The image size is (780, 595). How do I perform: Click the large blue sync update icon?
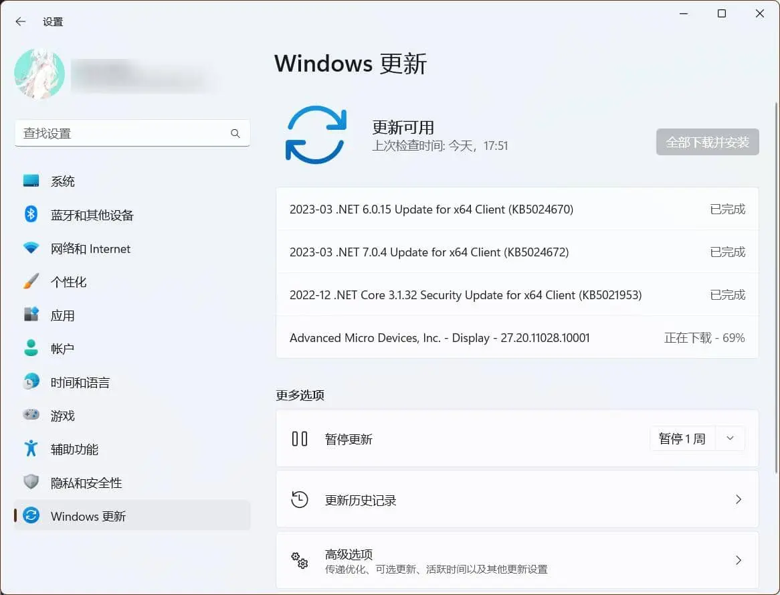coord(316,135)
